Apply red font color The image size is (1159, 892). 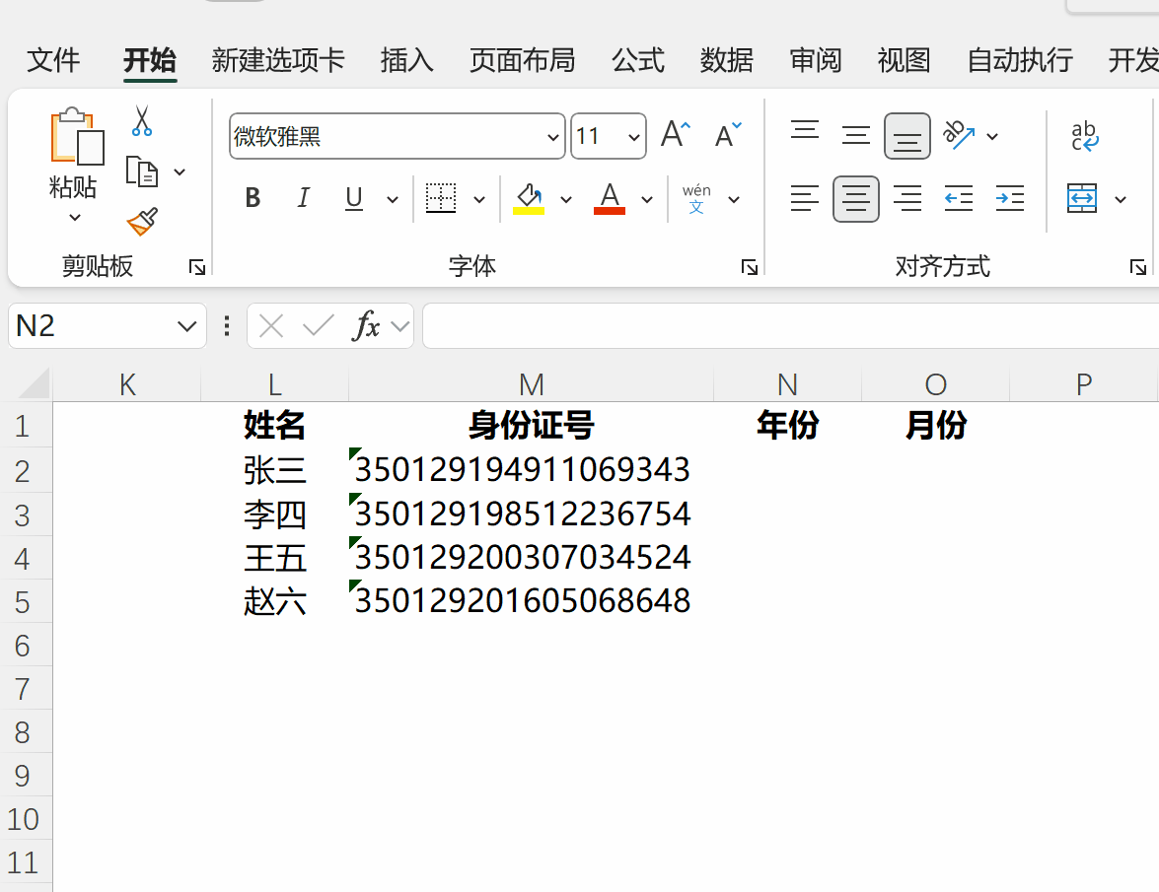(609, 198)
